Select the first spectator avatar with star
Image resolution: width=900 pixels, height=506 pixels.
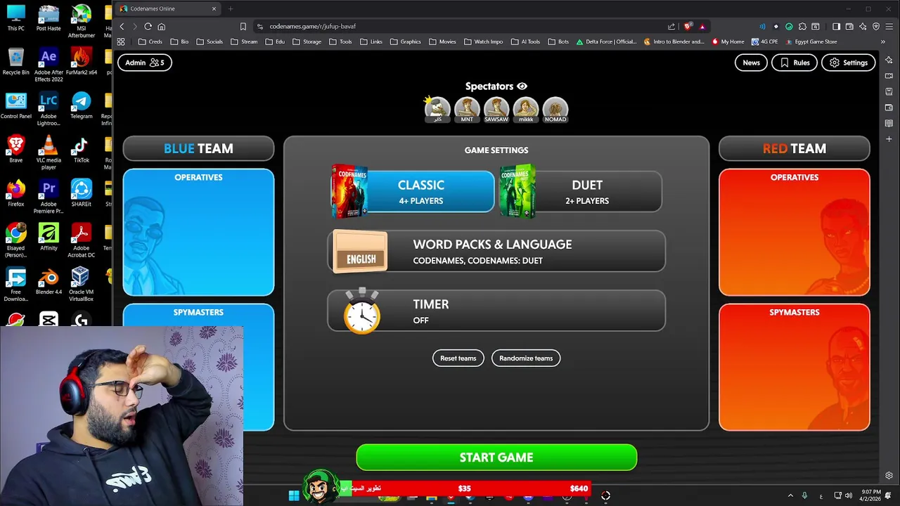pos(437,110)
